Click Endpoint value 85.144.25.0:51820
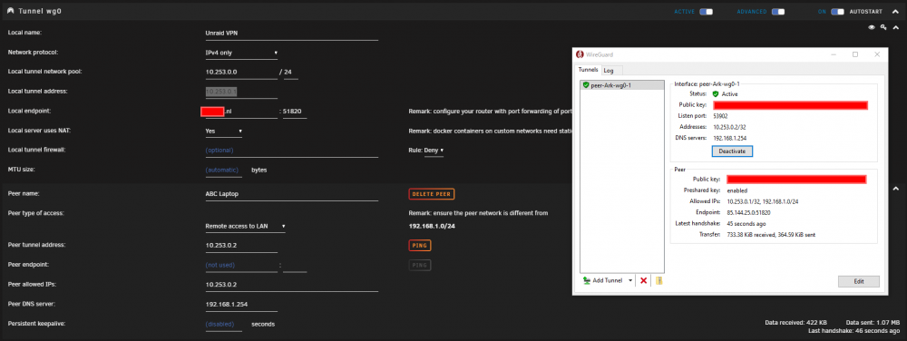The image size is (907, 341). point(748,213)
